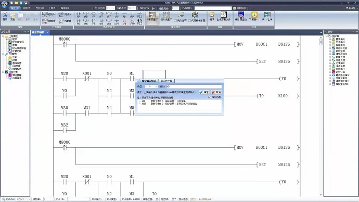Open the COM1 port dropdown in status bar
This screenshot has height=202, width=359.
(23, 199)
